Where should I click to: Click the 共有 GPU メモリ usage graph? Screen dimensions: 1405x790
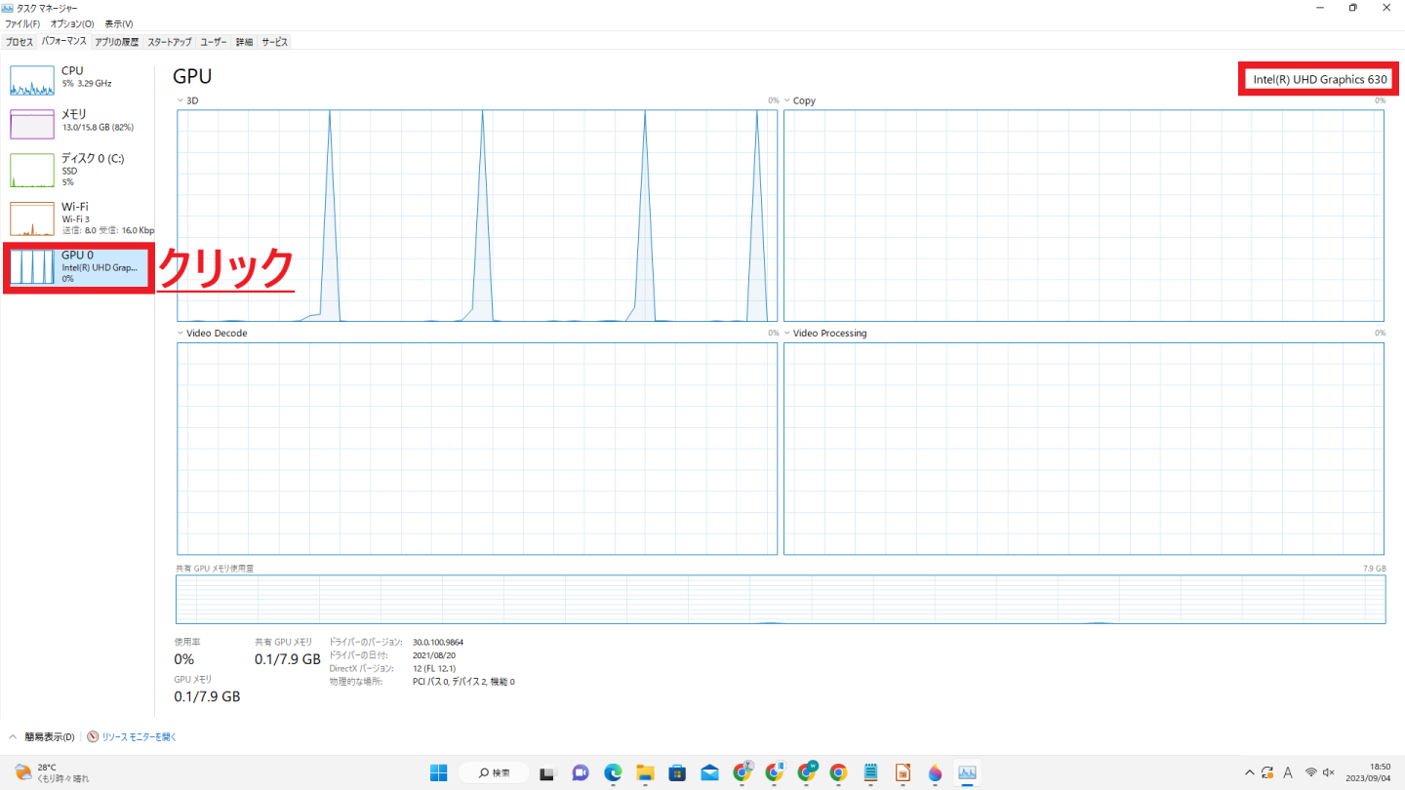[780, 599]
